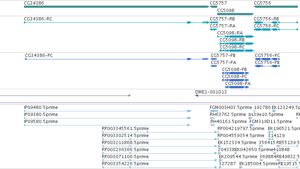Select EST IP09480.5prime
Screen dimensions: 300x169
click(x=41, y=108)
